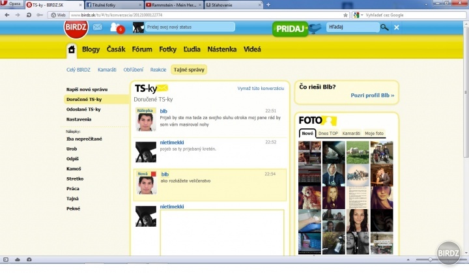Select the Obľúbení filter link
Viewport: 469px width, 273px height.
[134, 70]
